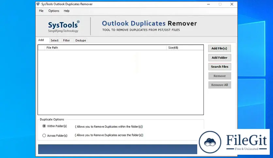Click the 'Outlook Duplicates Remover' banner title
The height and width of the screenshot is (158, 273).
(x=149, y=23)
